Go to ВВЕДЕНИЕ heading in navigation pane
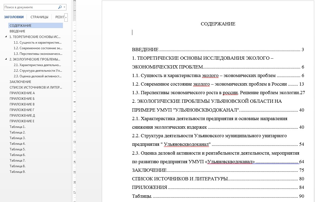315x202 pixels. tap(17, 31)
